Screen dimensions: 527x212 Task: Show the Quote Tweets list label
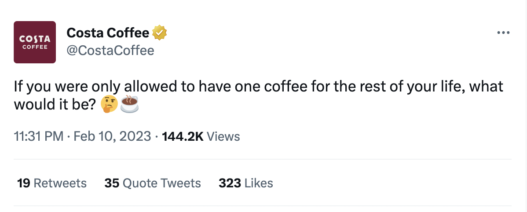(x=161, y=183)
